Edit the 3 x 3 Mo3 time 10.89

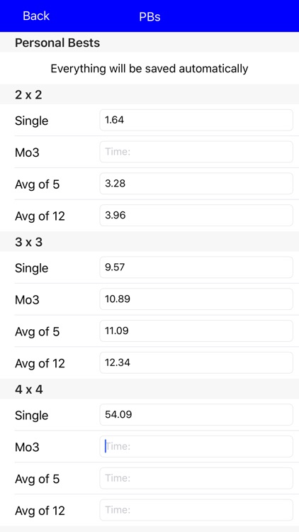(196, 299)
